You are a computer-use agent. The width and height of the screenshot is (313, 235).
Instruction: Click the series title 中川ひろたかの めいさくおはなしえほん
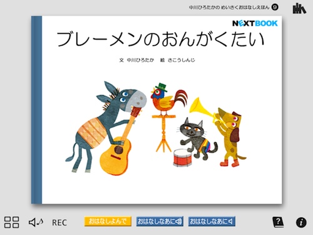pyautogui.click(x=229, y=8)
